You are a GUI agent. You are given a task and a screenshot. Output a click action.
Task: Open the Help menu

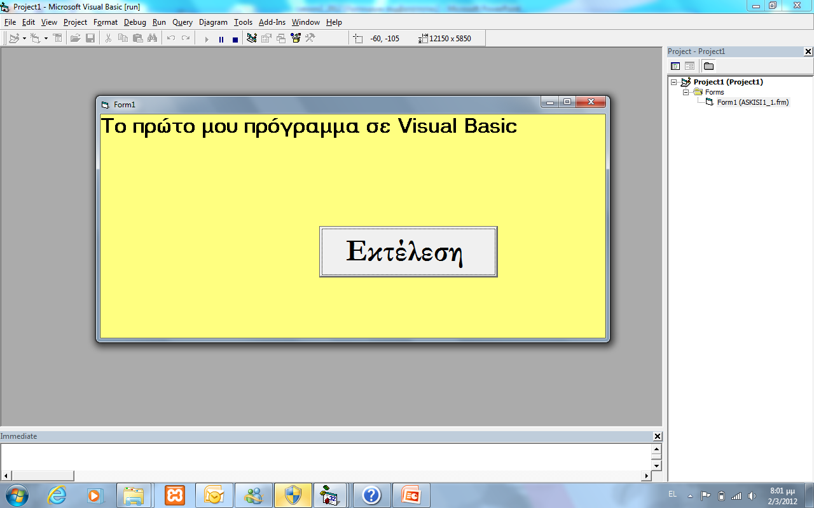point(334,22)
